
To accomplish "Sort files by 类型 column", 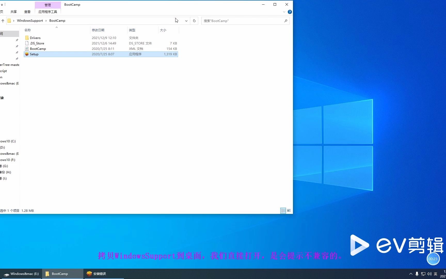I will (132, 30).
